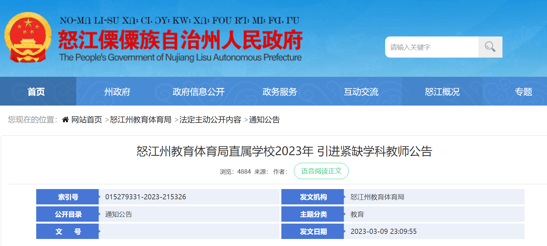Image resolution: width=547 pixels, height=246 pixels.
Task: Go to 政府信息公开 menu item
Action: [199, 92]
